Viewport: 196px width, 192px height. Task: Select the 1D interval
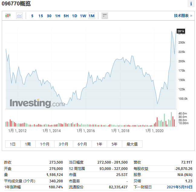point(74,16)
